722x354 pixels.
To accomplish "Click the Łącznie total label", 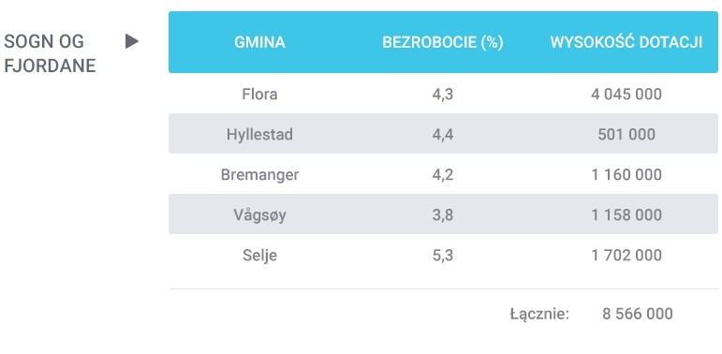I will 539,315.
